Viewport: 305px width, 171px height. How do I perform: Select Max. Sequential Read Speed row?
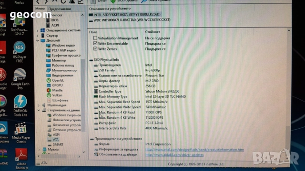coord(131,102)
